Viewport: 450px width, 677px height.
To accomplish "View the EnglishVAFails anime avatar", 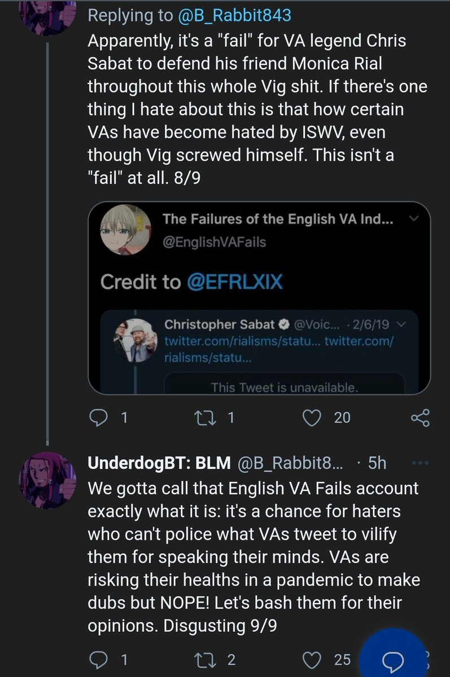I will 124,231.
